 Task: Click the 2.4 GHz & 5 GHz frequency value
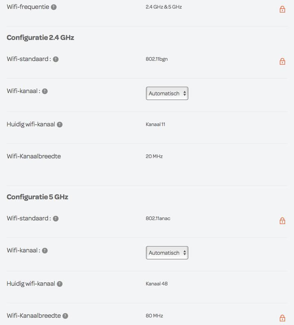tap(164, 7)
